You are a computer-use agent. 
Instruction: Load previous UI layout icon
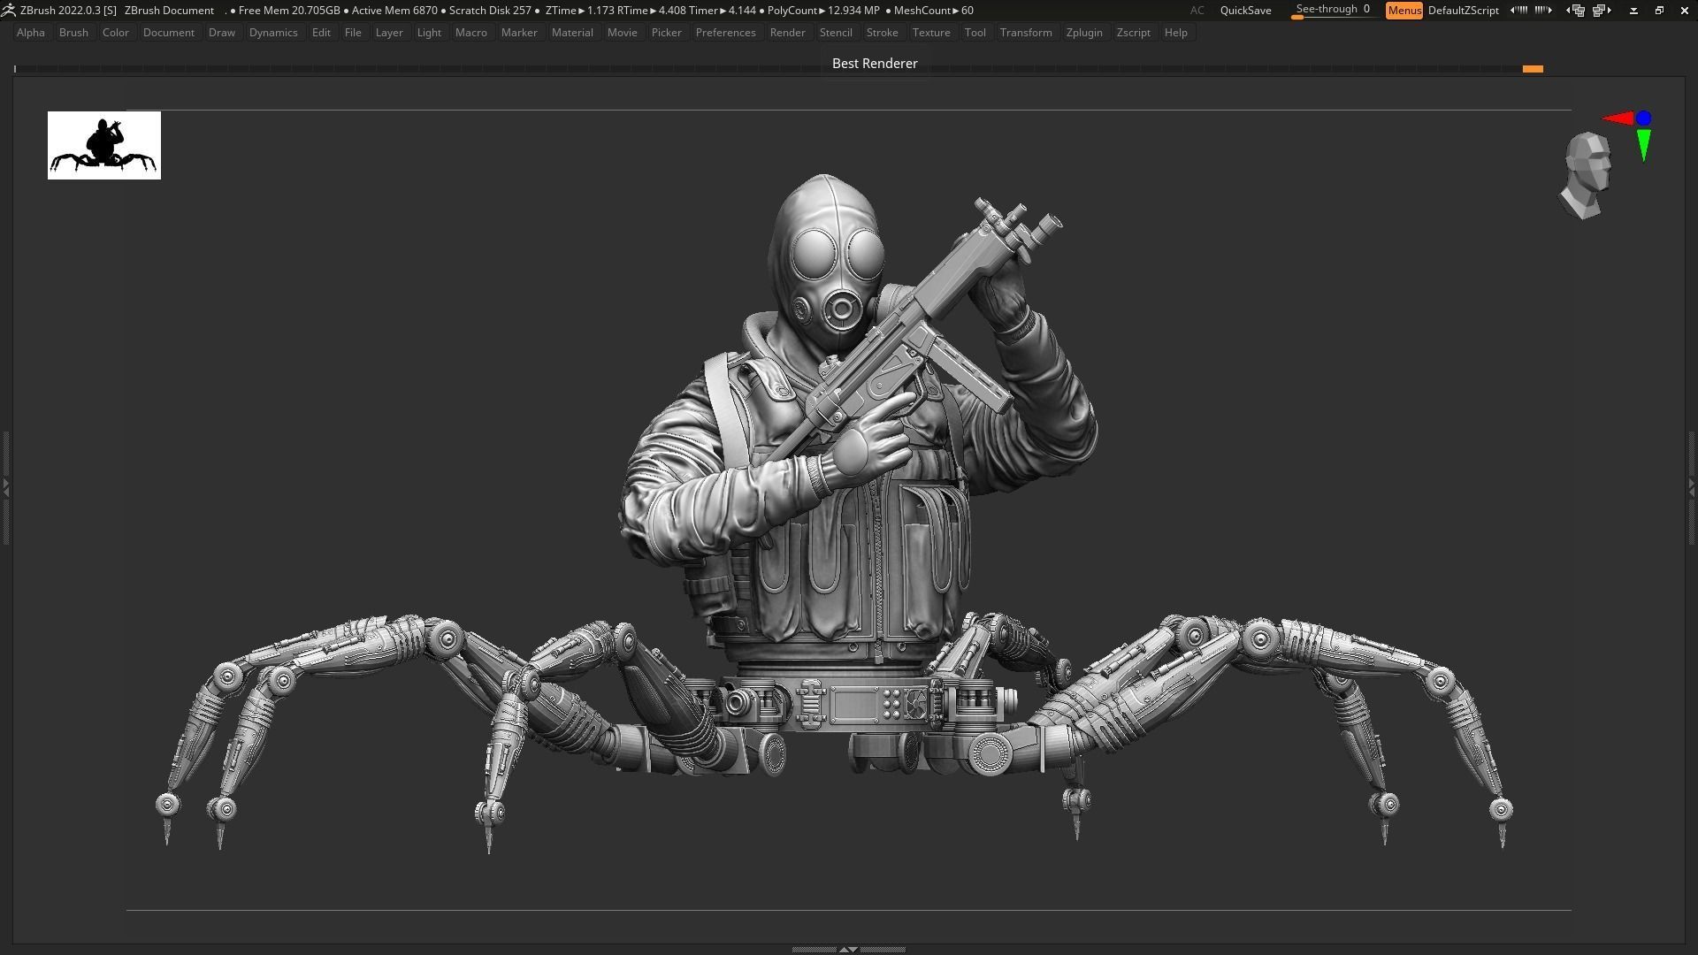pyautogui.click(x=1575, y=11)
